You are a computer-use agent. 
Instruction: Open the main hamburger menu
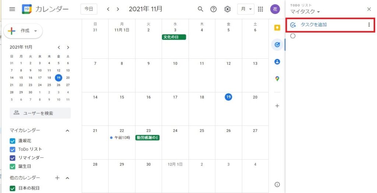[12, 9]
